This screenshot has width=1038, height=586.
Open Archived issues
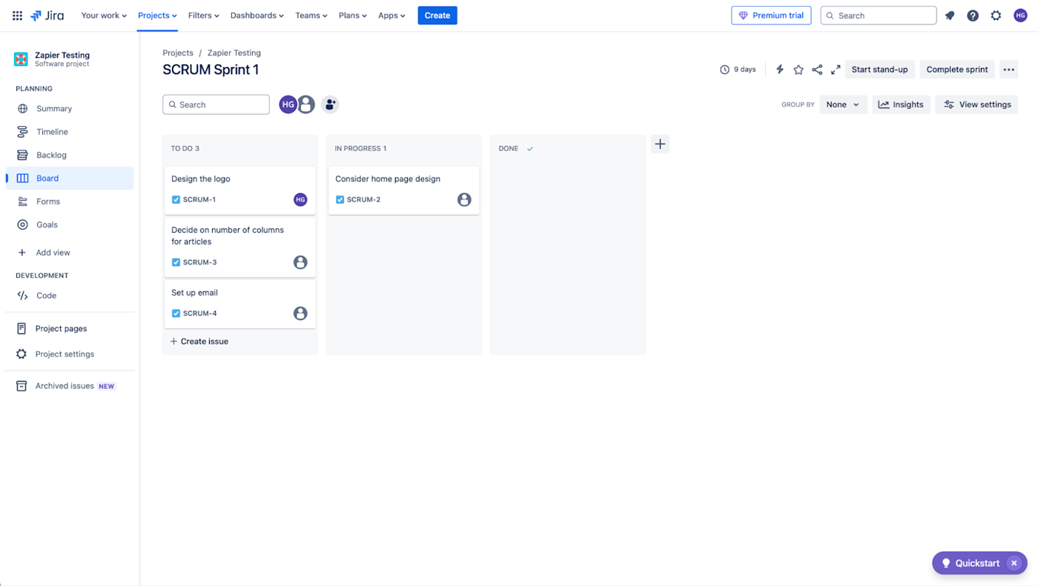[70, 386]
